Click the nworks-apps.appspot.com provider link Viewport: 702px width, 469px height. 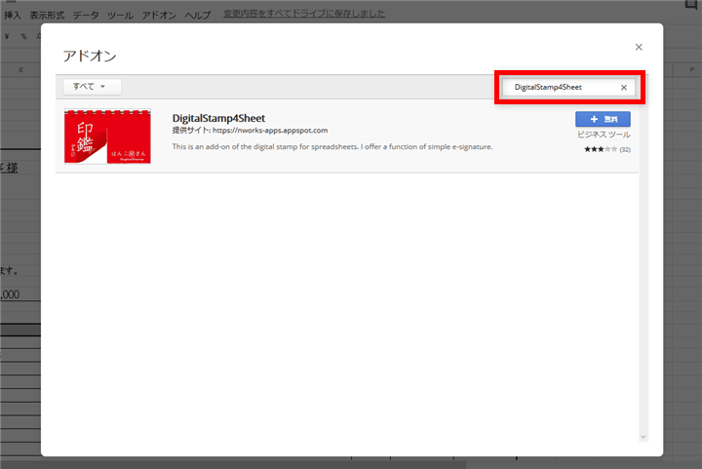point(270,130)
